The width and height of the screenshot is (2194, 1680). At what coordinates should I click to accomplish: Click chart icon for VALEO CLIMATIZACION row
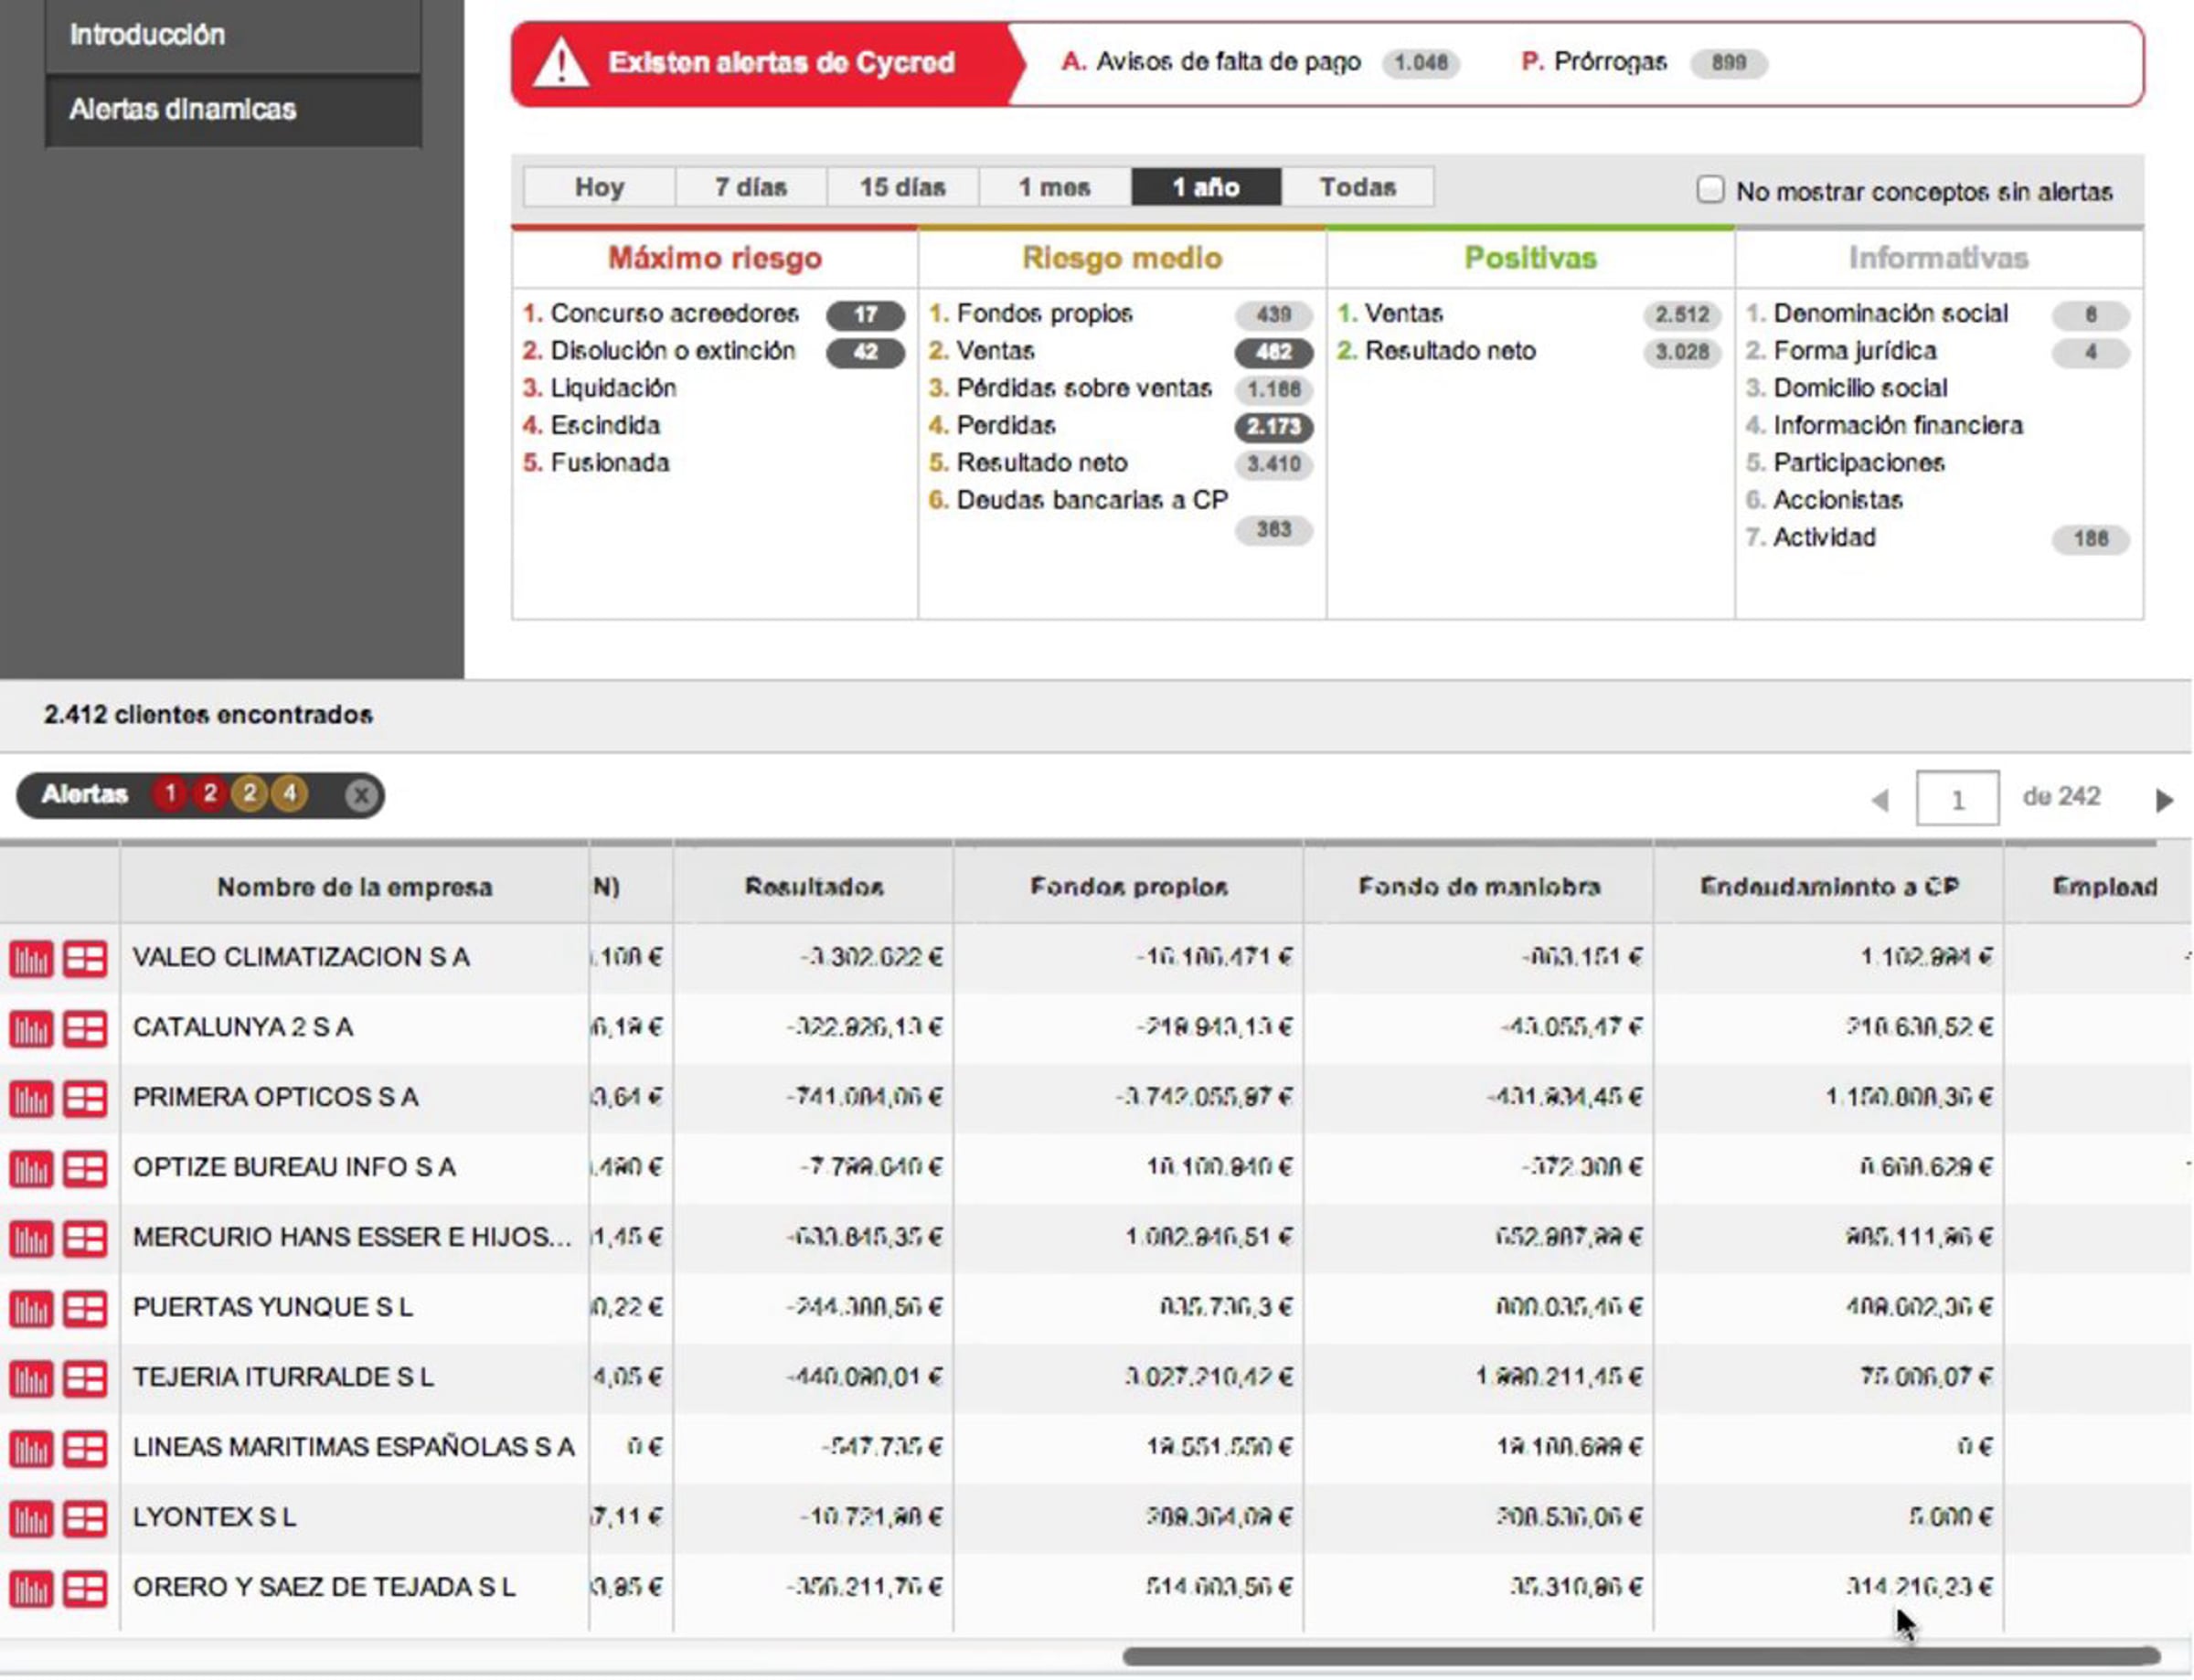coord(31,959)
